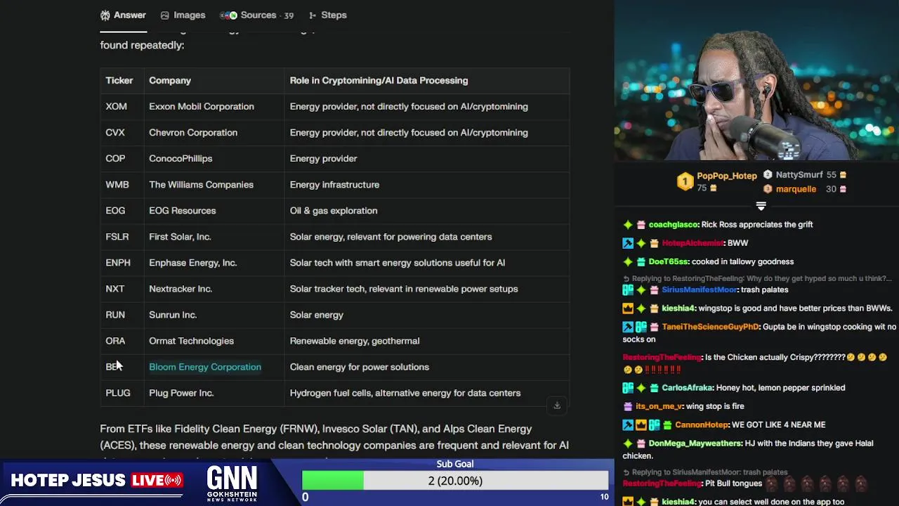Open the Steps tab
Viewport: 899px width, 506px height.
[327, 15]
